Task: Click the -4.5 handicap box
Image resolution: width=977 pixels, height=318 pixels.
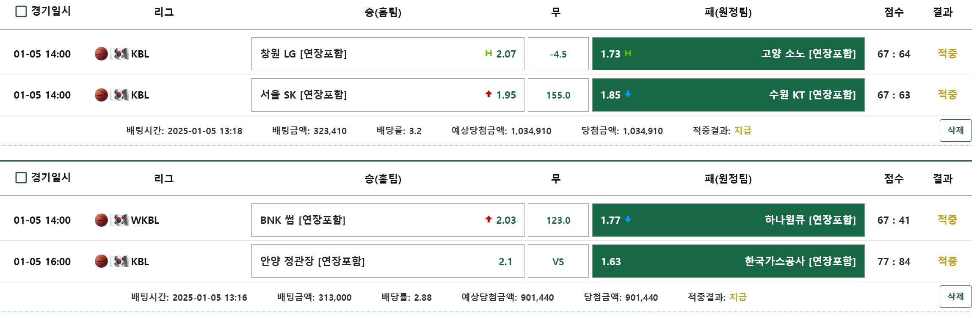Action: pos(558,54)
